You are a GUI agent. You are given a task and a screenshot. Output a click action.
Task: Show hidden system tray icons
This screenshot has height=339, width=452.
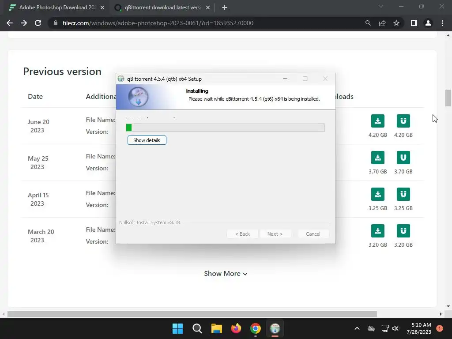(x=357, y=328)
